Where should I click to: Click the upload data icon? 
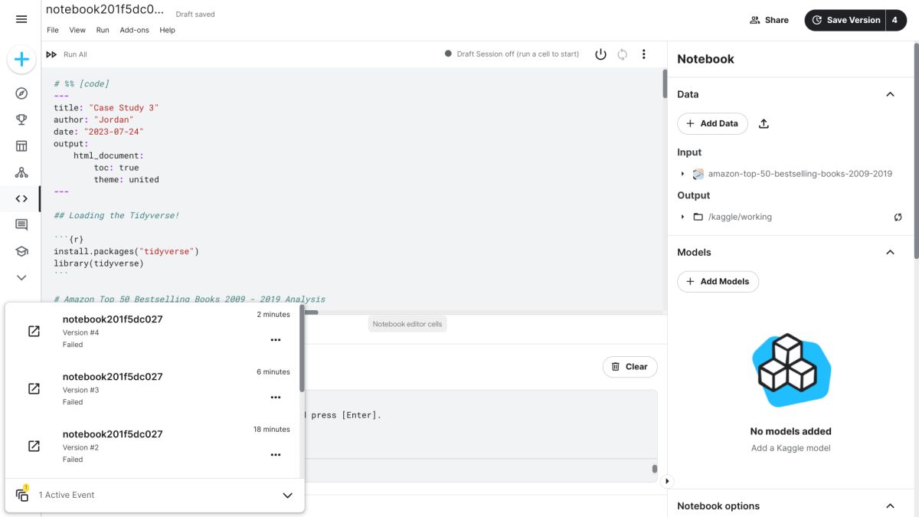(764, 123)
